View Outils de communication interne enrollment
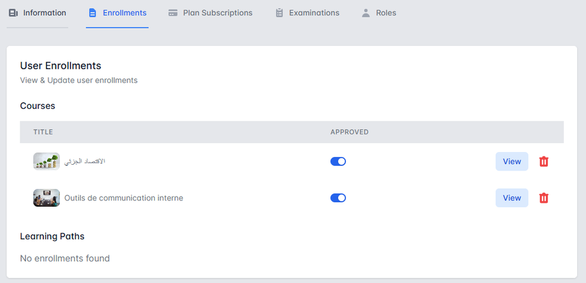Viewport: 586px width, 283px height. coord(511,198)
